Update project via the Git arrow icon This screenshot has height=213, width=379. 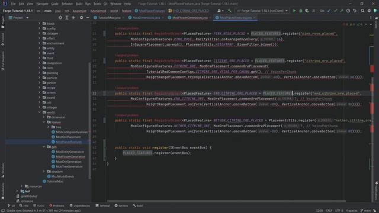pos(329,11)
